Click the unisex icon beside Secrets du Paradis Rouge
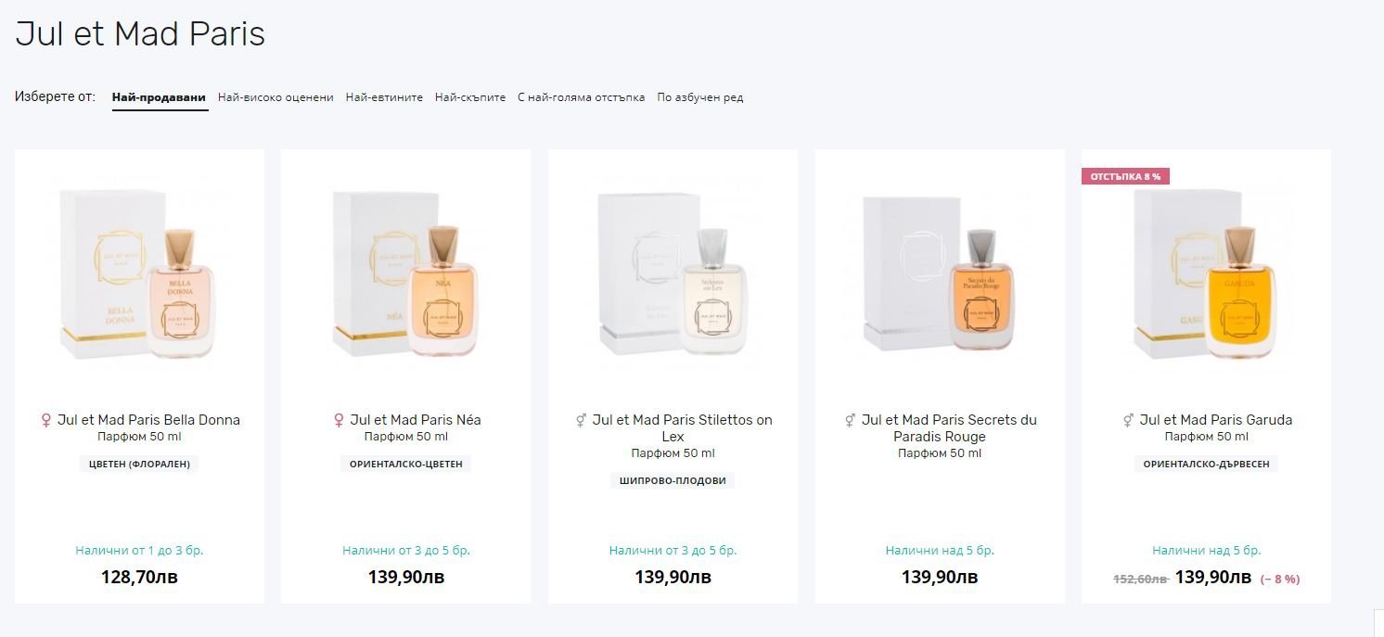Screen dimensions: 1384x637 [851, 421]
